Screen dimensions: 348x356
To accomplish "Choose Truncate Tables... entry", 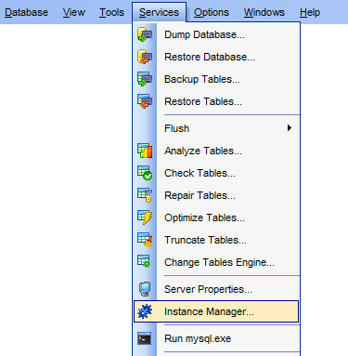I will point(216,240).
